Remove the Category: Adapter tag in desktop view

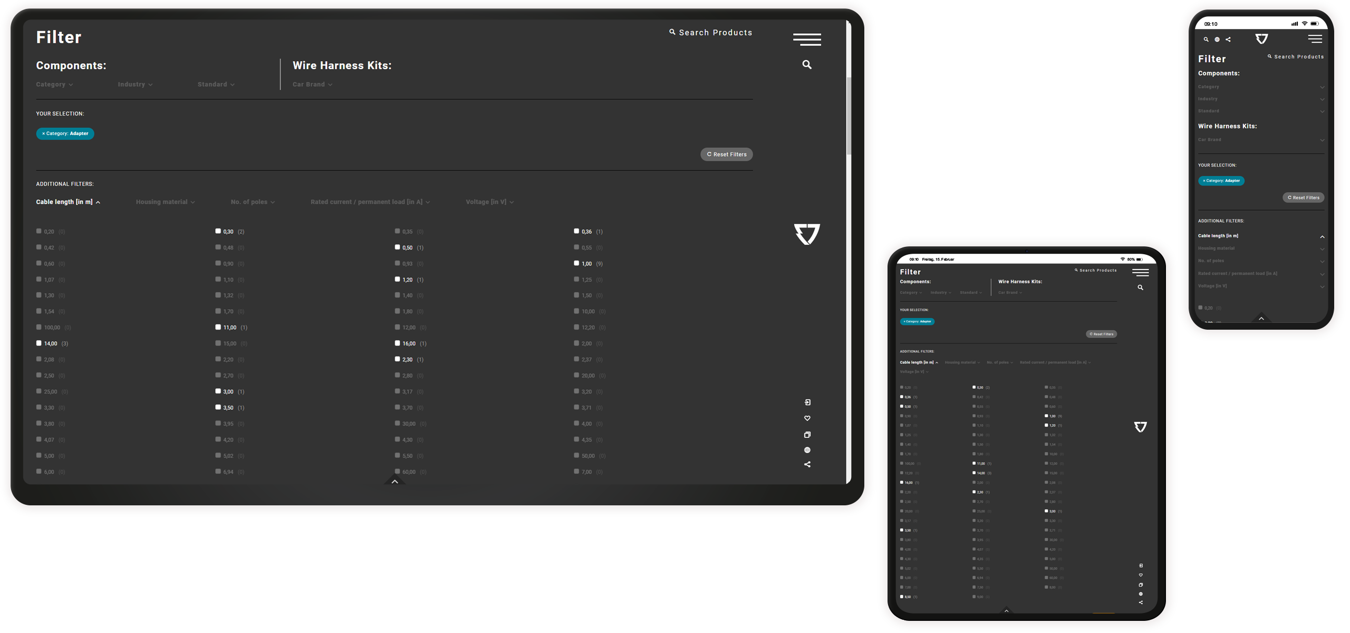point(44,134)
